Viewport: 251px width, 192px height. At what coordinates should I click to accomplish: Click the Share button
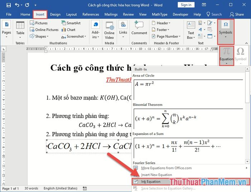click(x=237, y=14)
